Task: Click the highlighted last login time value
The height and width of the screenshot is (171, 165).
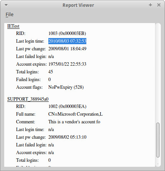Action: [x=67, y=41]
